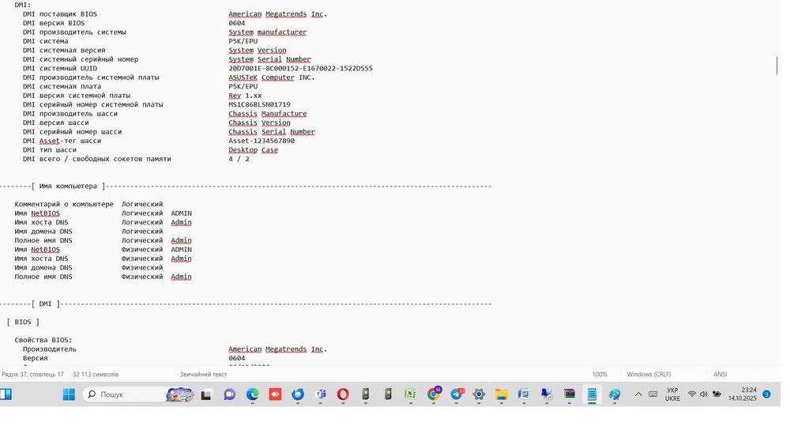Click the Desktop Case value
Screen dimensions: 790x445
point(253,150)
